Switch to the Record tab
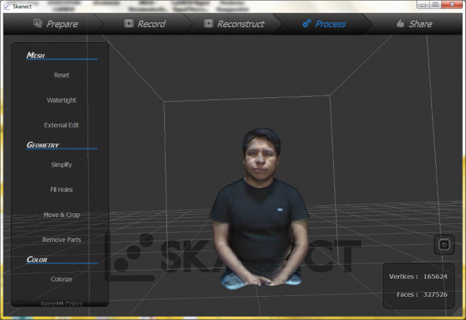 coord(145,24)
